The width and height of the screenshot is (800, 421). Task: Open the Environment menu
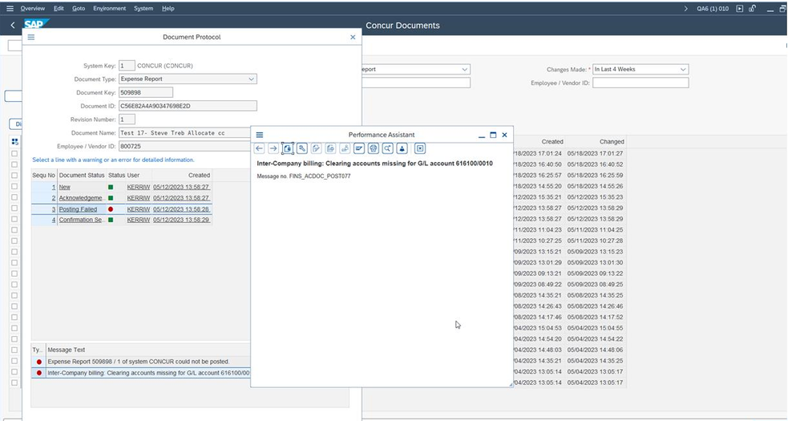(109, 8)
